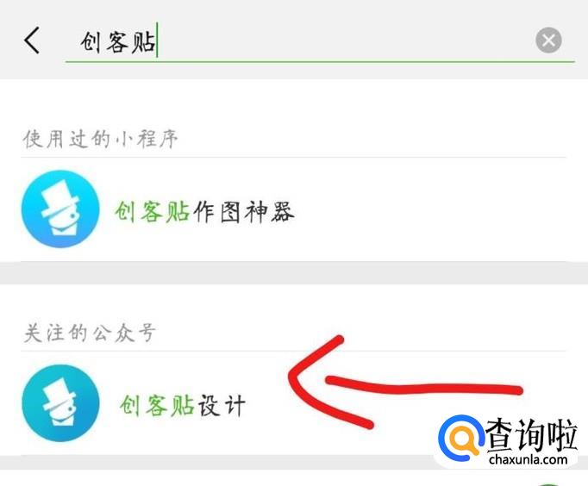Image resolution: width=588 pixels, height=486 pixels.
Task: Tap the 创客贴设计 official account avatar
Action: [60, 403]
